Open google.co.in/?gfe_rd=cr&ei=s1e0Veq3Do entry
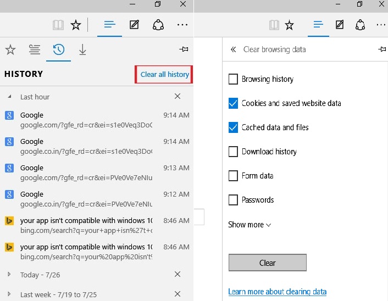The image size is (388, 301). point(97,146)
